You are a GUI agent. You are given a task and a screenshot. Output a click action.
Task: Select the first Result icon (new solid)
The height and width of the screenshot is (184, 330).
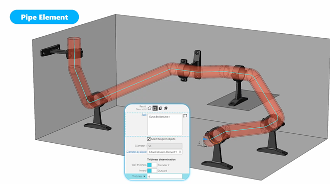point(150,108)
